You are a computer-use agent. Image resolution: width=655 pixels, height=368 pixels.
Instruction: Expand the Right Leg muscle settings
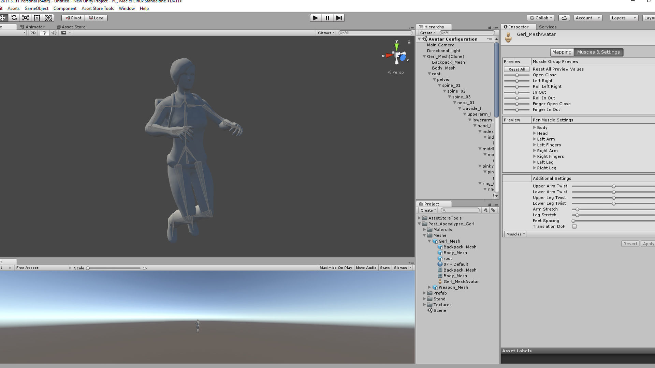[x=535, y=168]
